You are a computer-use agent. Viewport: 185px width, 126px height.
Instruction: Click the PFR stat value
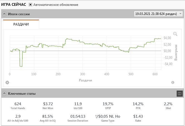click(x=138, y=104)
